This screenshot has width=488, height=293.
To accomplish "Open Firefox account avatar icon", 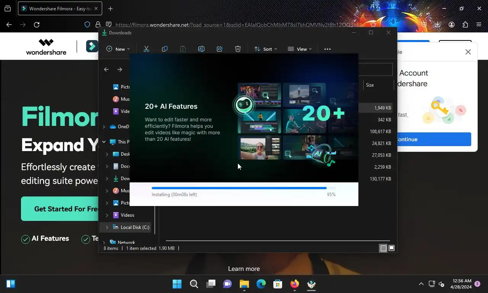I will 451,25.
